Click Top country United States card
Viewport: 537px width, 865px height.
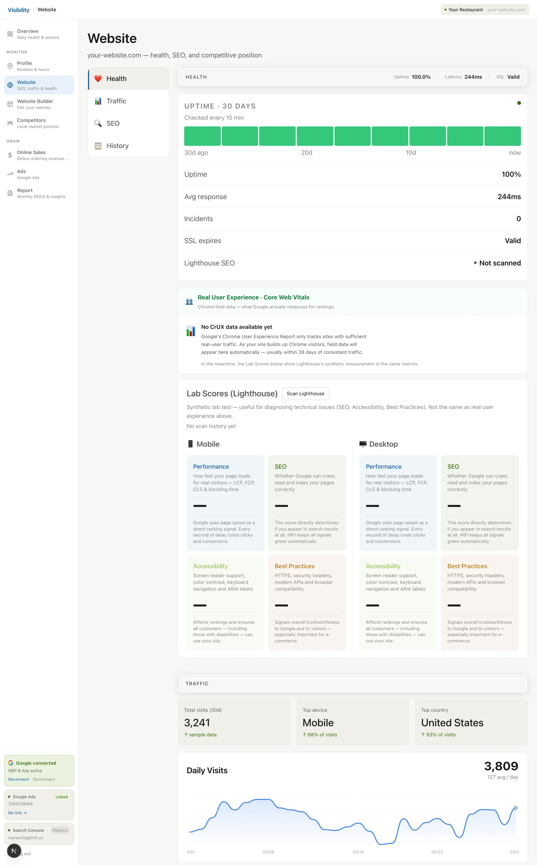[x=471, y=722]
